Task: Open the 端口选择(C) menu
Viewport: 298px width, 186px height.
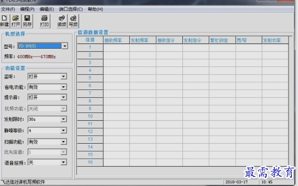Action: tap(71, 9)
